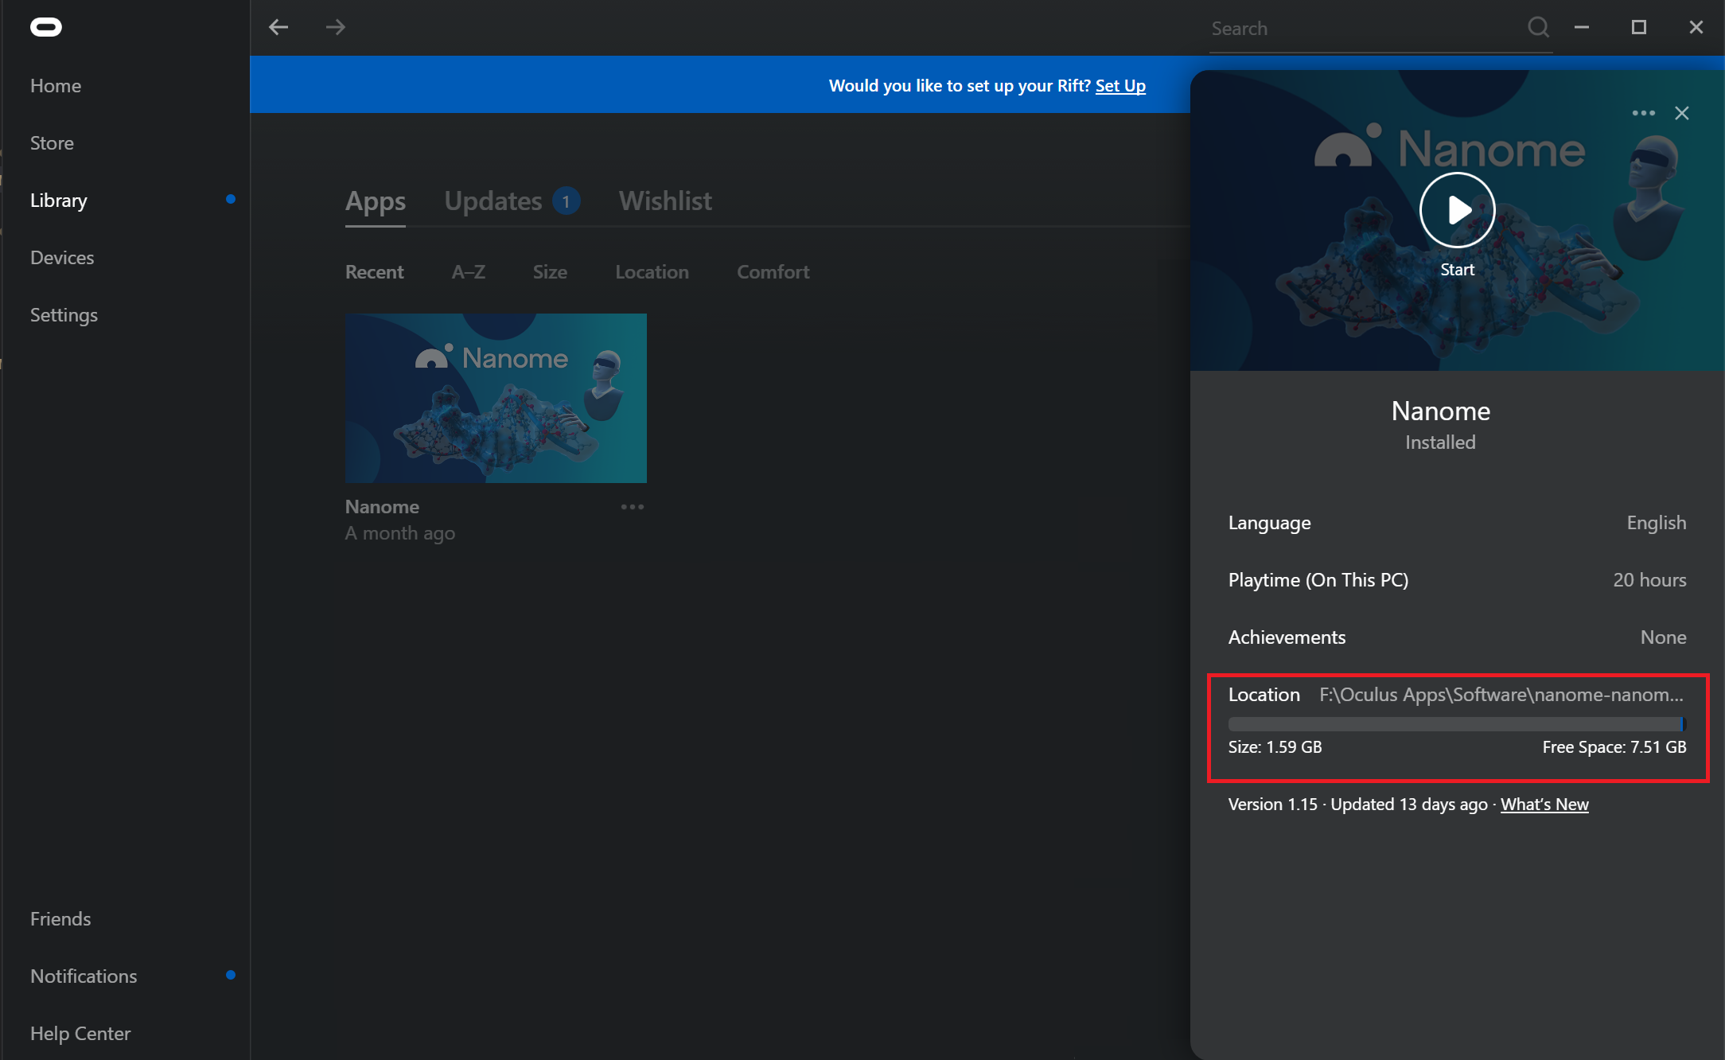
Task: Click the Oculus logo icon
Action: pos(46,28)
